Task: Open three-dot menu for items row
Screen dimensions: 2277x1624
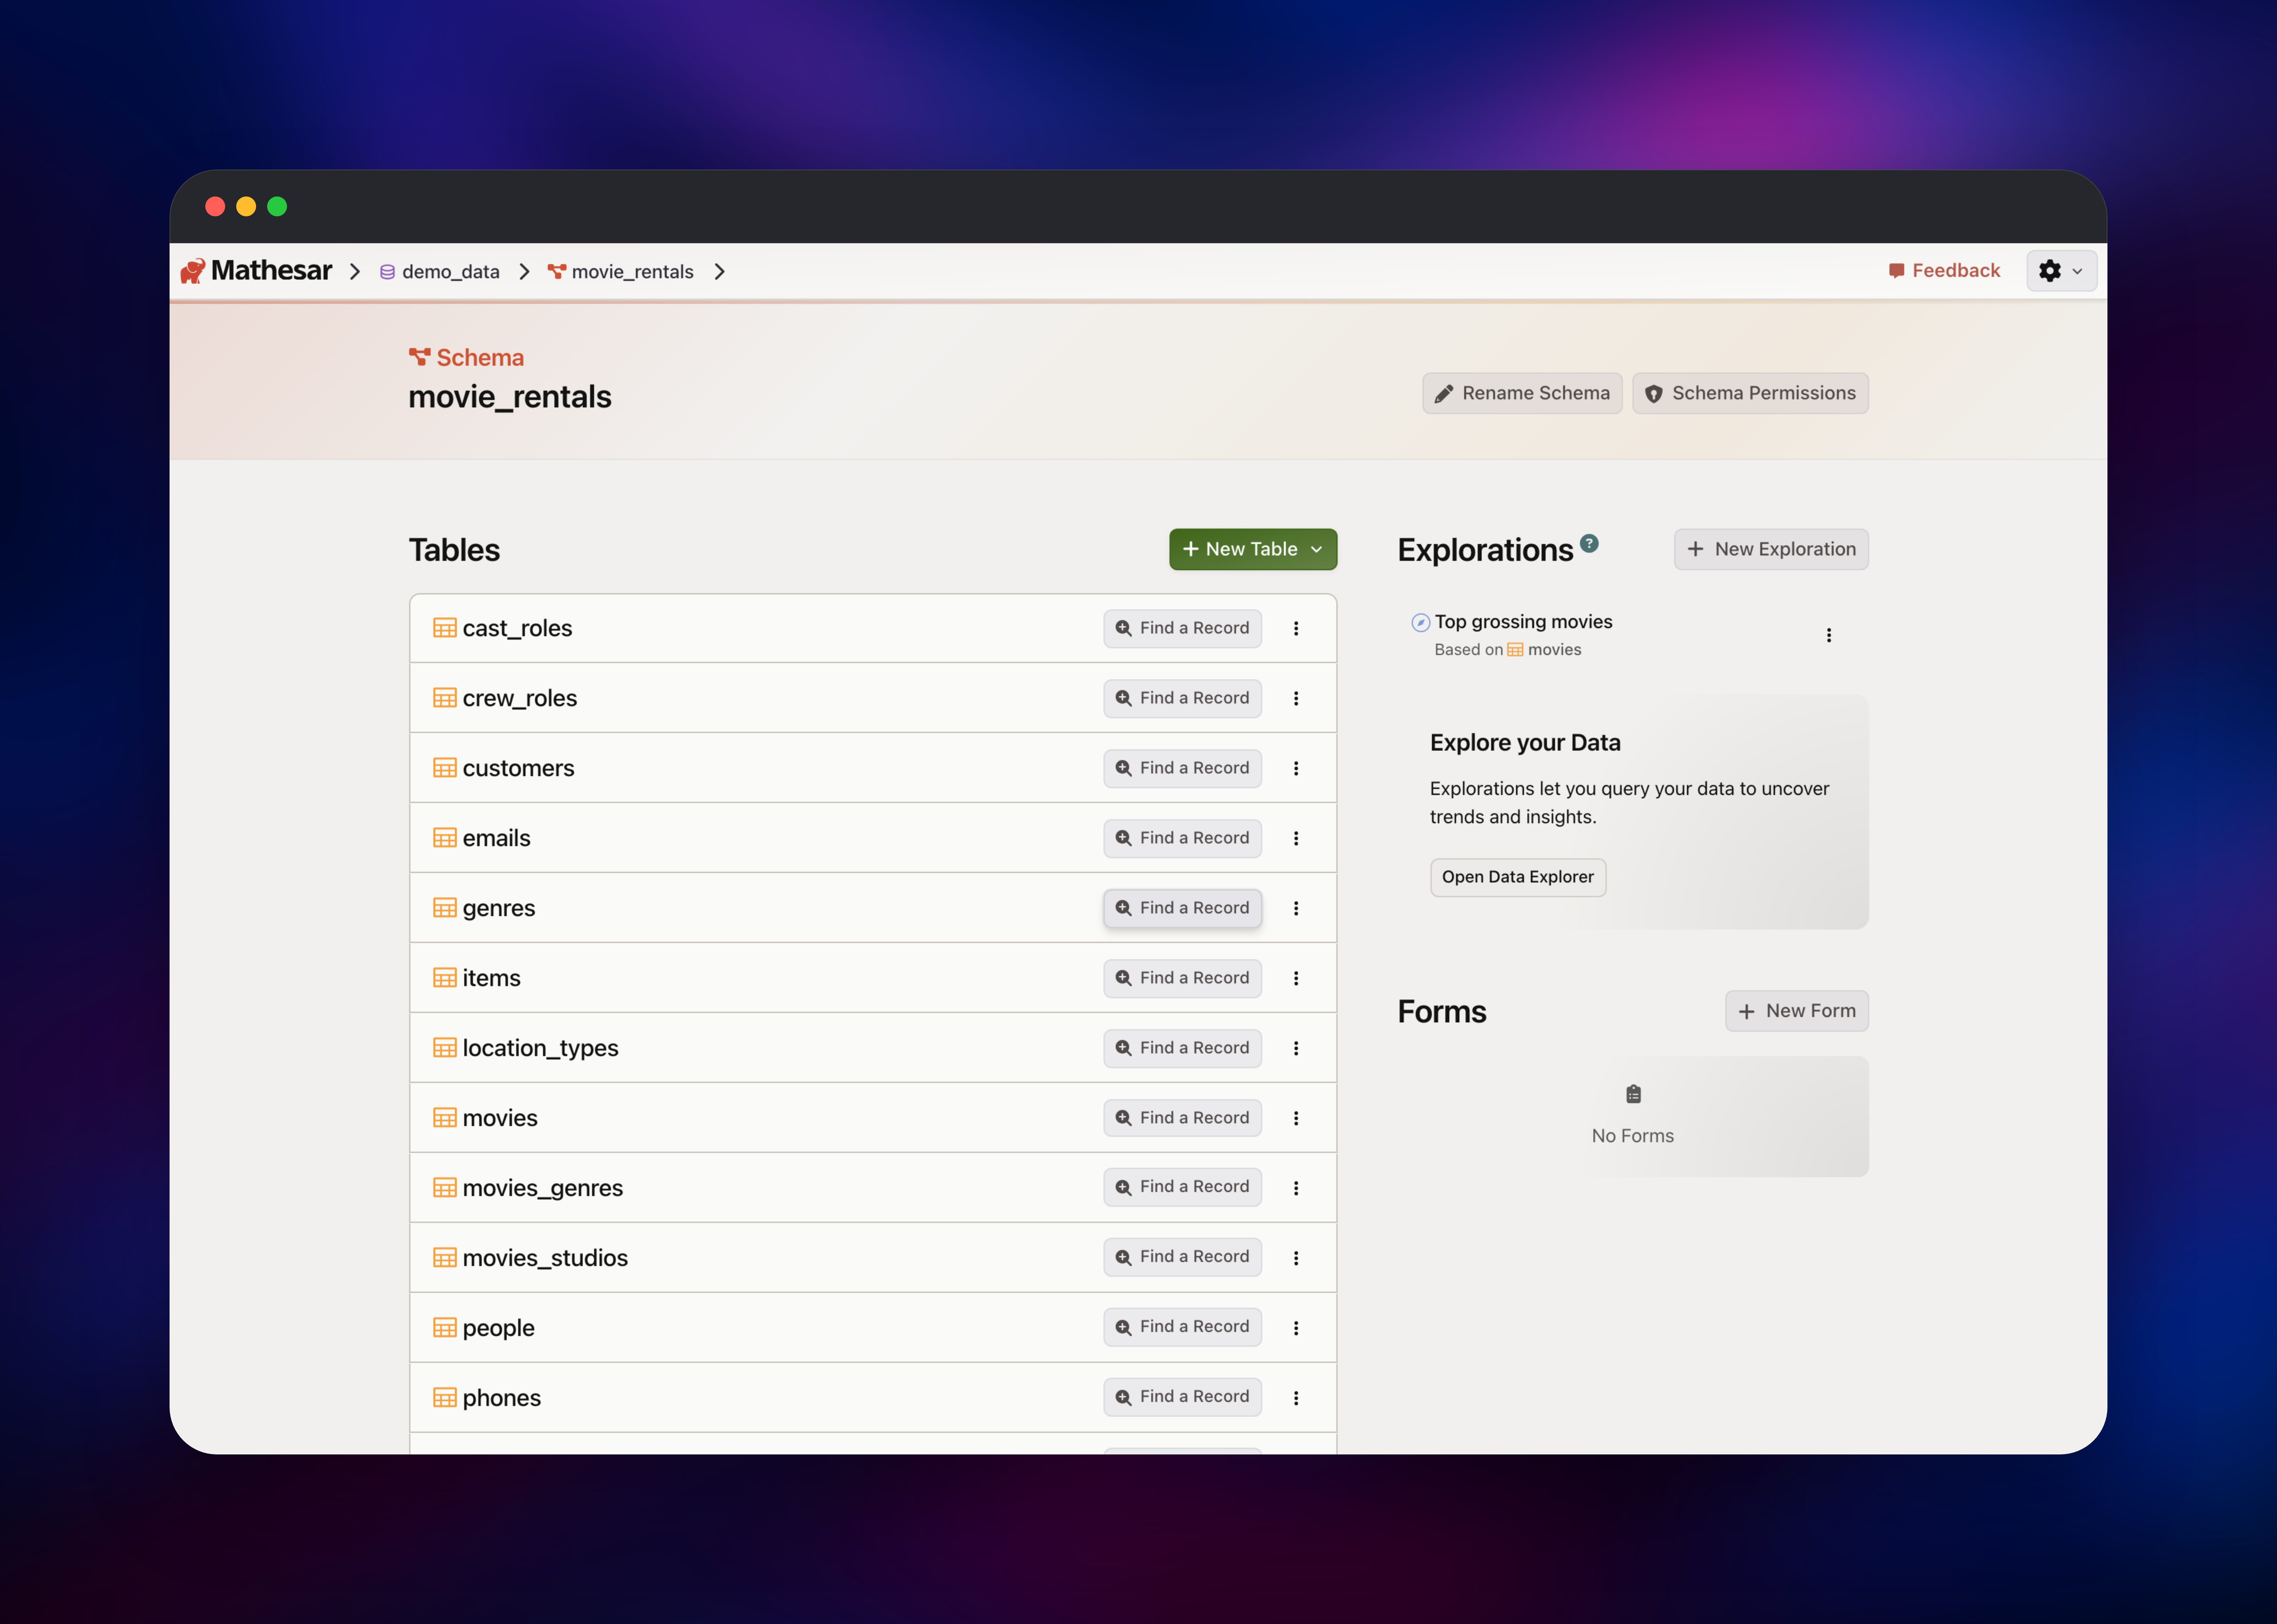Action: click(x=1296, y=978)
